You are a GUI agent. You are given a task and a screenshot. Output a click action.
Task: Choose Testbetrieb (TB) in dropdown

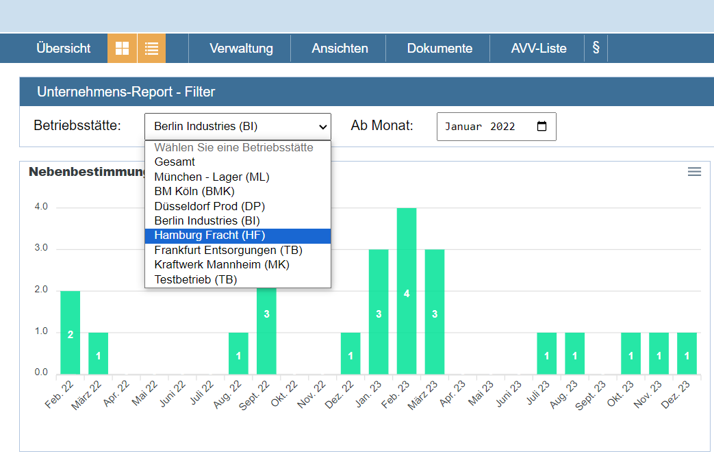tap(196, 279)
